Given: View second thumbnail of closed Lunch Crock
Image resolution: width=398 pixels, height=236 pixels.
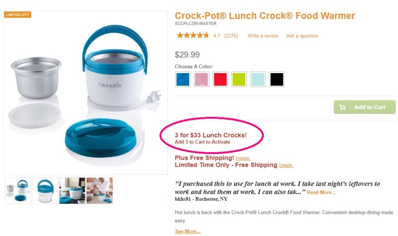Looking at the screenshot, I should (45, 191).
